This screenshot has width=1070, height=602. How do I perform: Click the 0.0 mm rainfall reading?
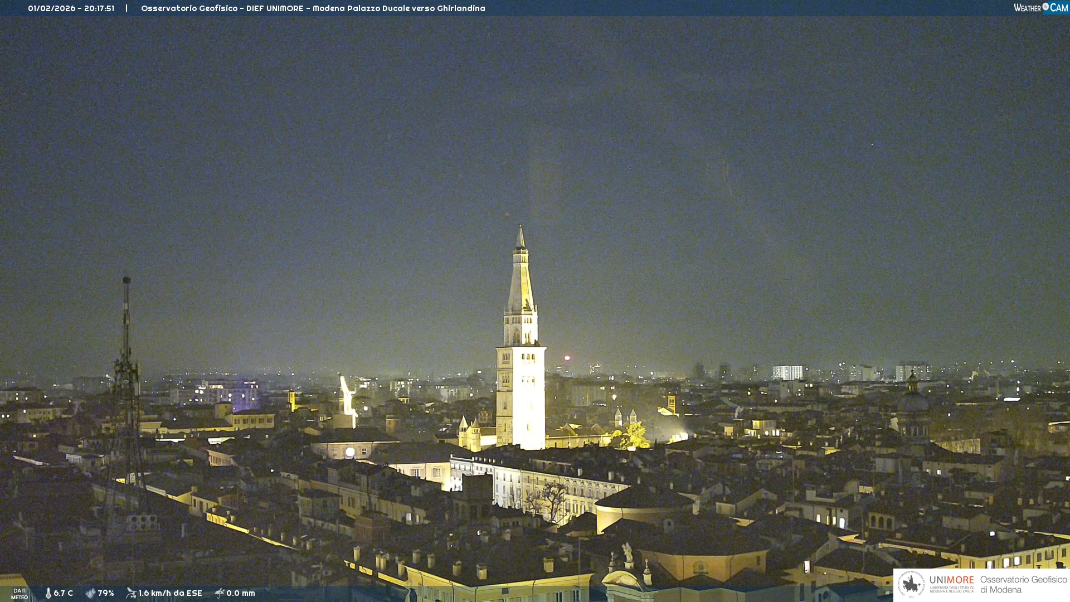[x=241, y=593]
